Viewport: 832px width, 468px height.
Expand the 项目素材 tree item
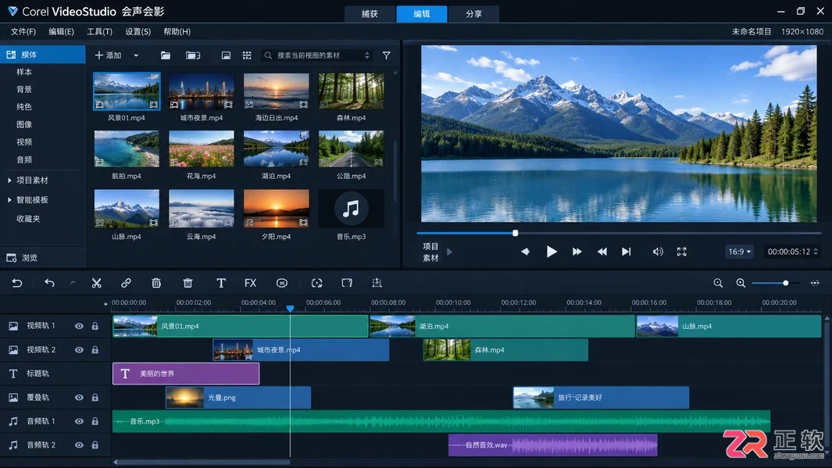pos(9,180)
